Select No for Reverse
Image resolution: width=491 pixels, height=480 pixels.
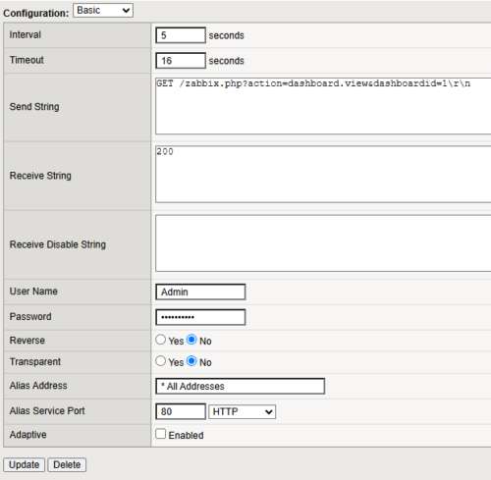point(191,340)
